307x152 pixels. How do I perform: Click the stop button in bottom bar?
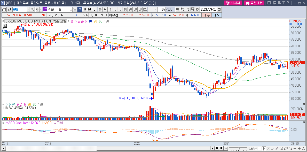[221, 148]
